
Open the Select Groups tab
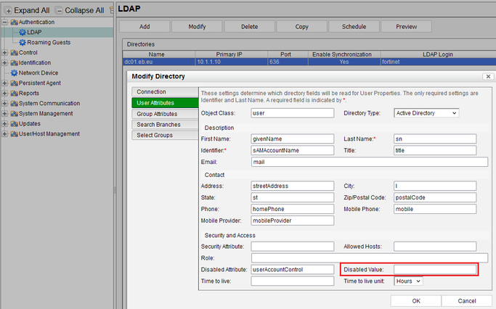tap(165, 135)
